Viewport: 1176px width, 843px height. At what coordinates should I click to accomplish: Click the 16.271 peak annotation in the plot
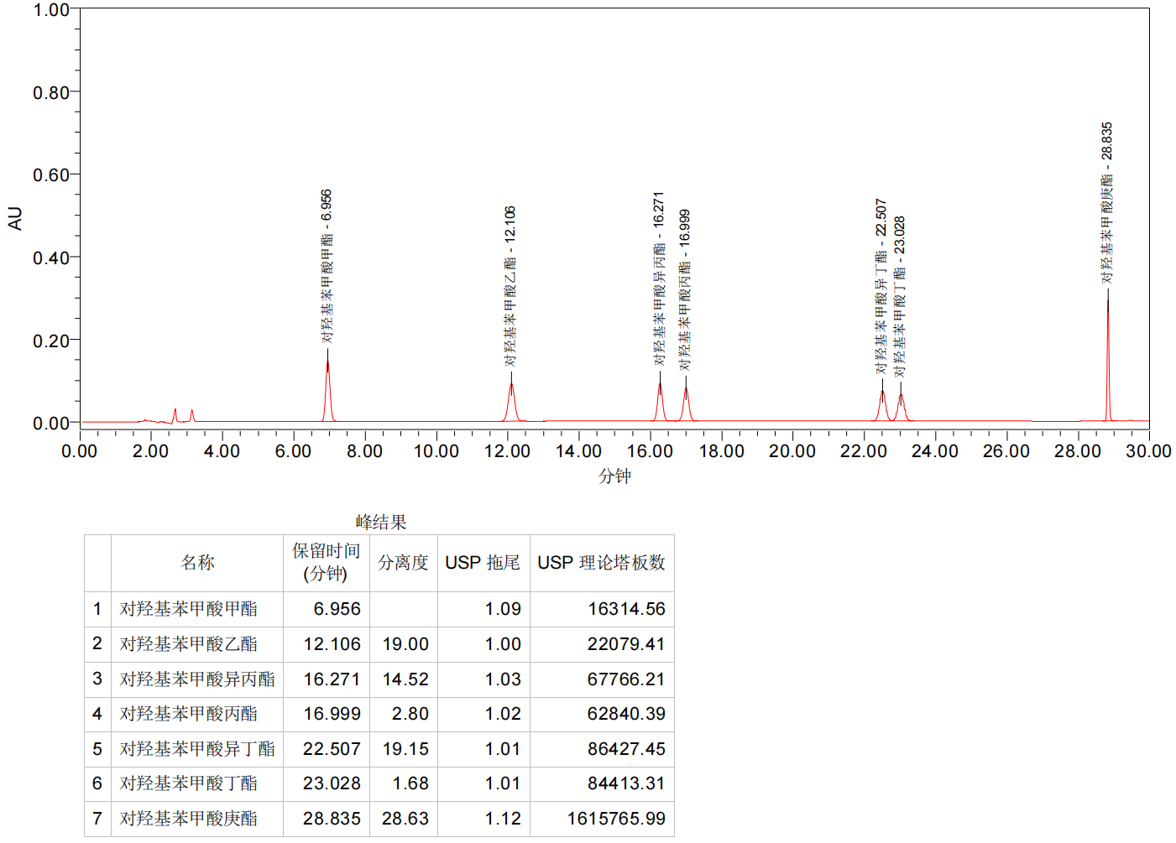click(x=659, y=278)
